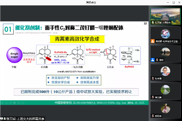Maximize the Tencent Meeting window
182x121 pixels.
coord(174,3)
